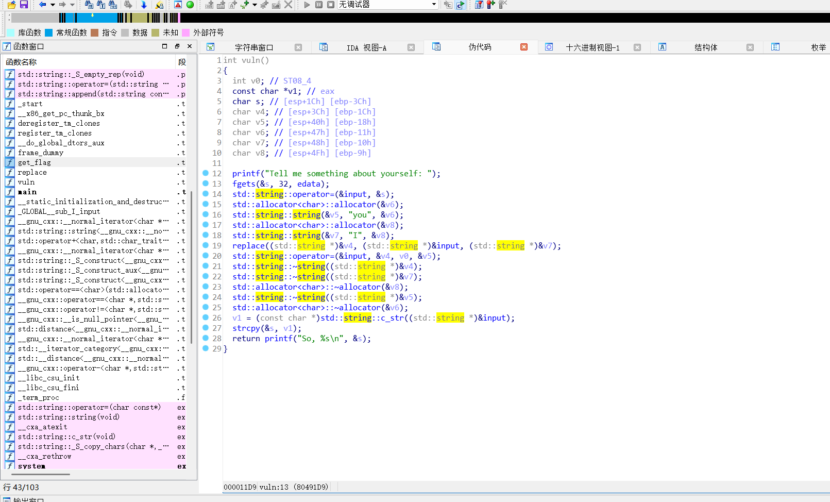Toggle breakpoint dot on line 26

point(206,317)
